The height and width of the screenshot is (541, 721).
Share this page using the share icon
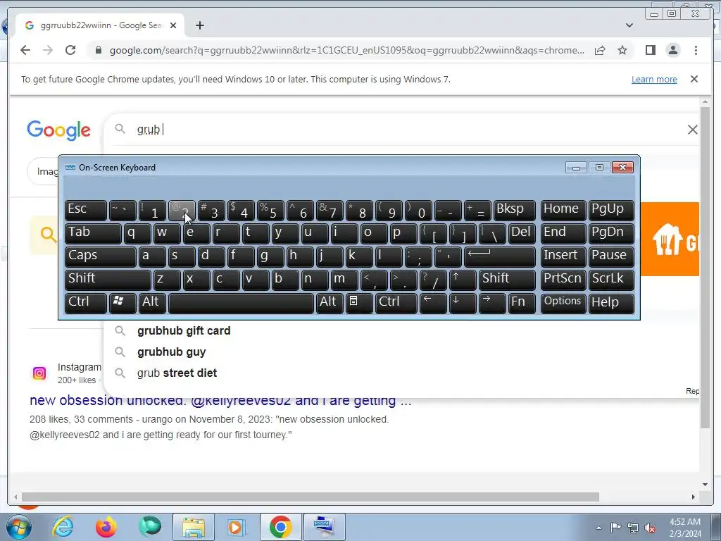click(600, 50)
